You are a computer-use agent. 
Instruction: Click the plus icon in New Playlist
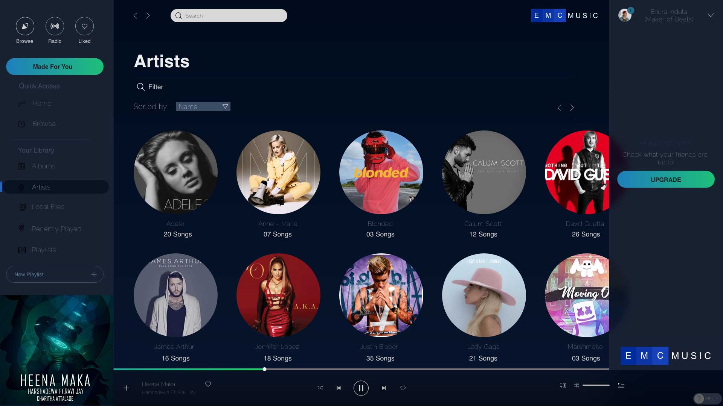point(94,274)
